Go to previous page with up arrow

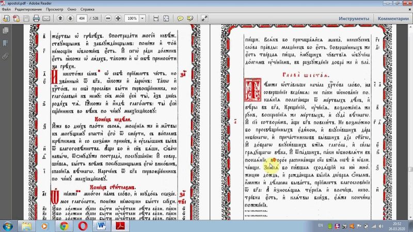tap(60, 19)
